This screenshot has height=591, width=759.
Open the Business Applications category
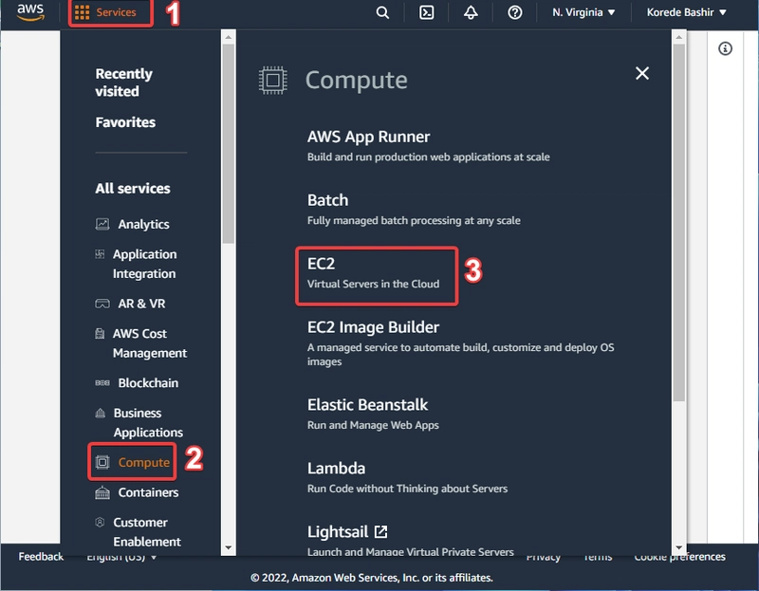148,422
